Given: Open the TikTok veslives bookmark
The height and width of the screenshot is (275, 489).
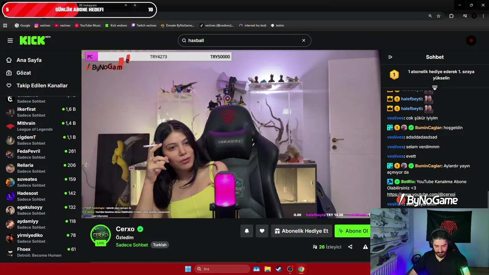Looking at the screenshot, I should (x=216, y=26).
